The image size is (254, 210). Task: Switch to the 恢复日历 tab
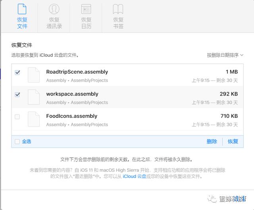click(x=86, y=16)
